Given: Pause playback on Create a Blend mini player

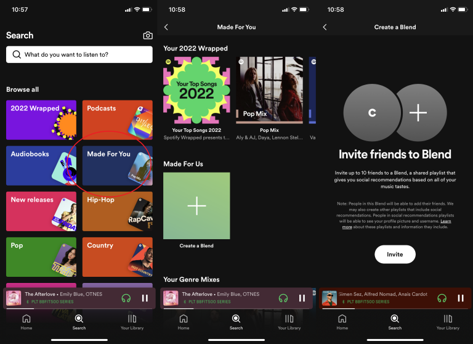Looking at the screenshot, I should [x=461, y=298].
